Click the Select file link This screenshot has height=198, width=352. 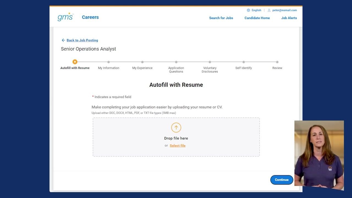[x=178, y=145]
